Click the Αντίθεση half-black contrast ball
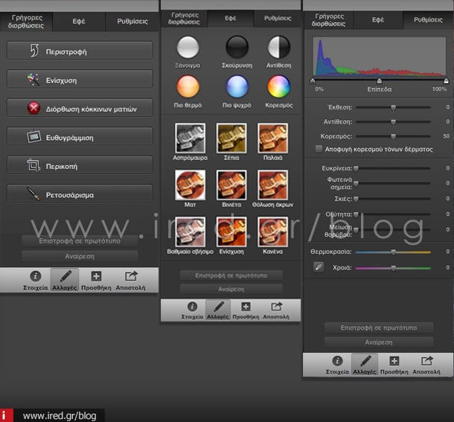454x422 pixels. pos(278,48)
